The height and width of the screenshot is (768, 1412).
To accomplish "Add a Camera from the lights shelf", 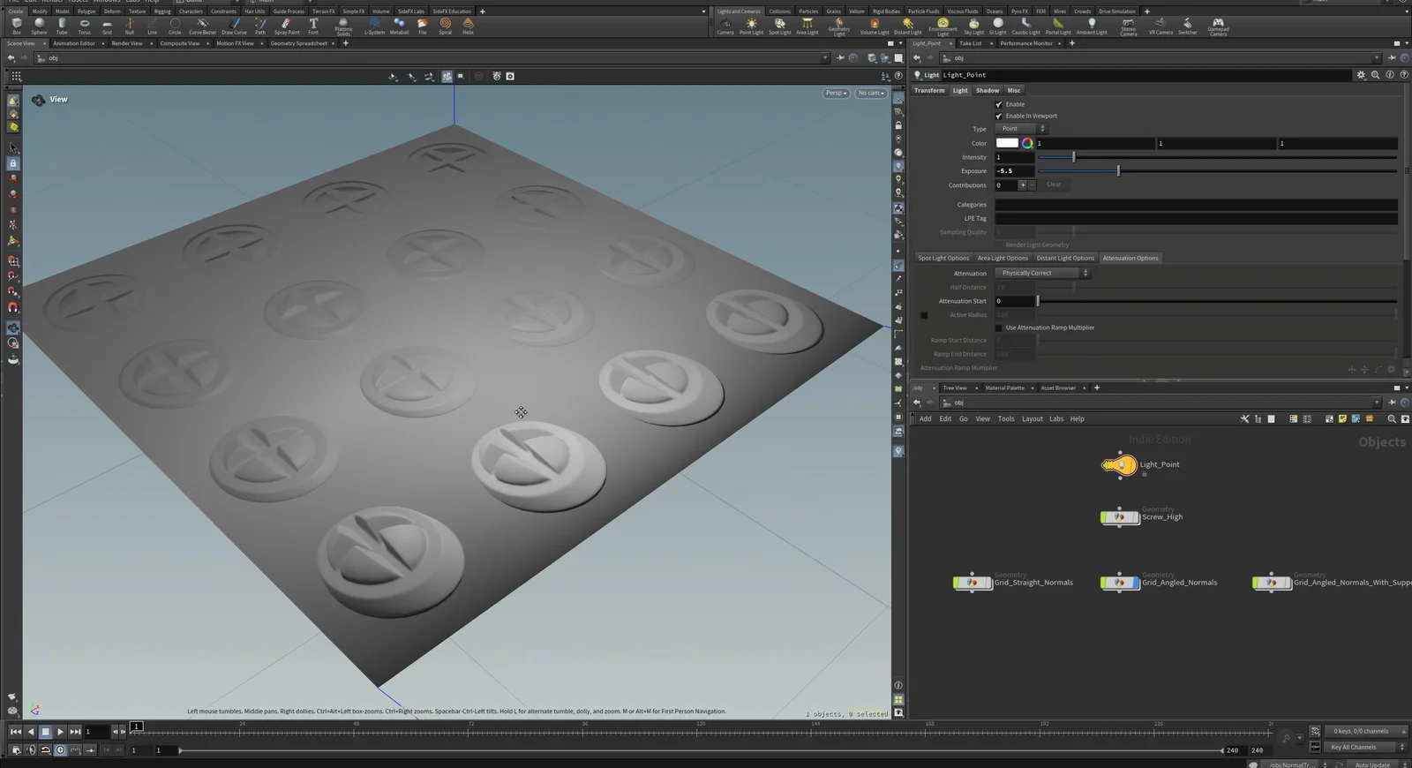I will (x=725, y=26).
